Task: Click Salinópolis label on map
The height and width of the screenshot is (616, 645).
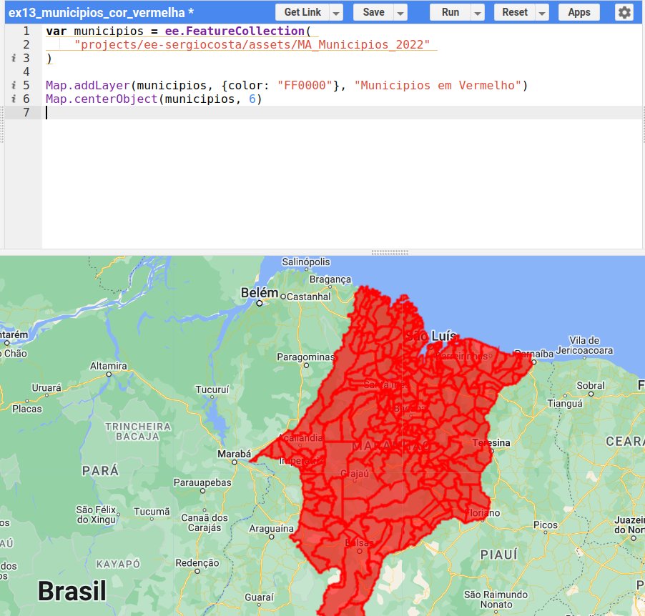Action: (305, 262)
